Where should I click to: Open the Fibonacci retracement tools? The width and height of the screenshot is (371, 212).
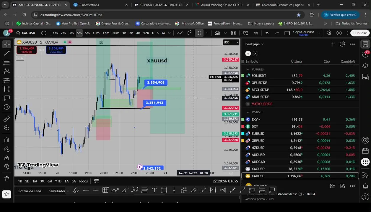click(6, 62)
